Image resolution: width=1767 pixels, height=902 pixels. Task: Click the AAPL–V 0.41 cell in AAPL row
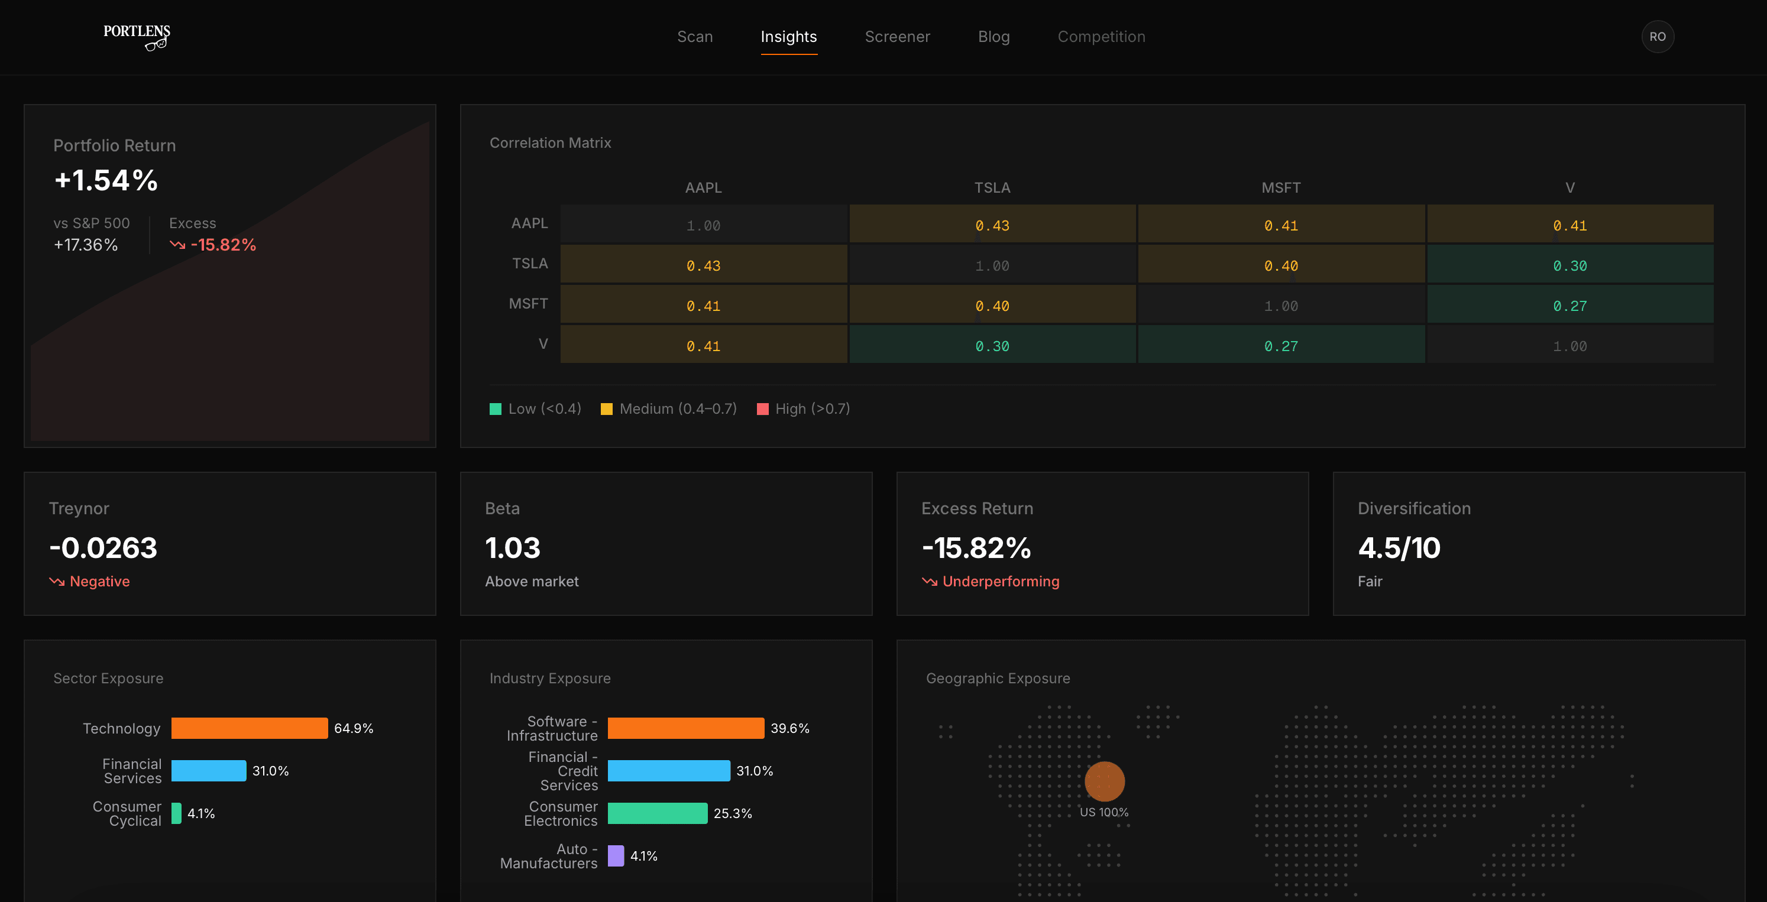(x=1570, y=225)
